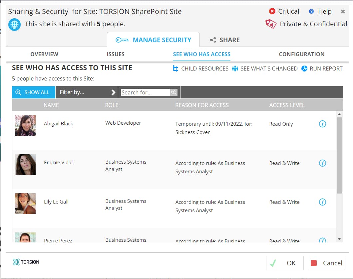Viewport: 353px width, 279px height.
Task: Click the Critical status indicator
Action: (x=284, y=12)
